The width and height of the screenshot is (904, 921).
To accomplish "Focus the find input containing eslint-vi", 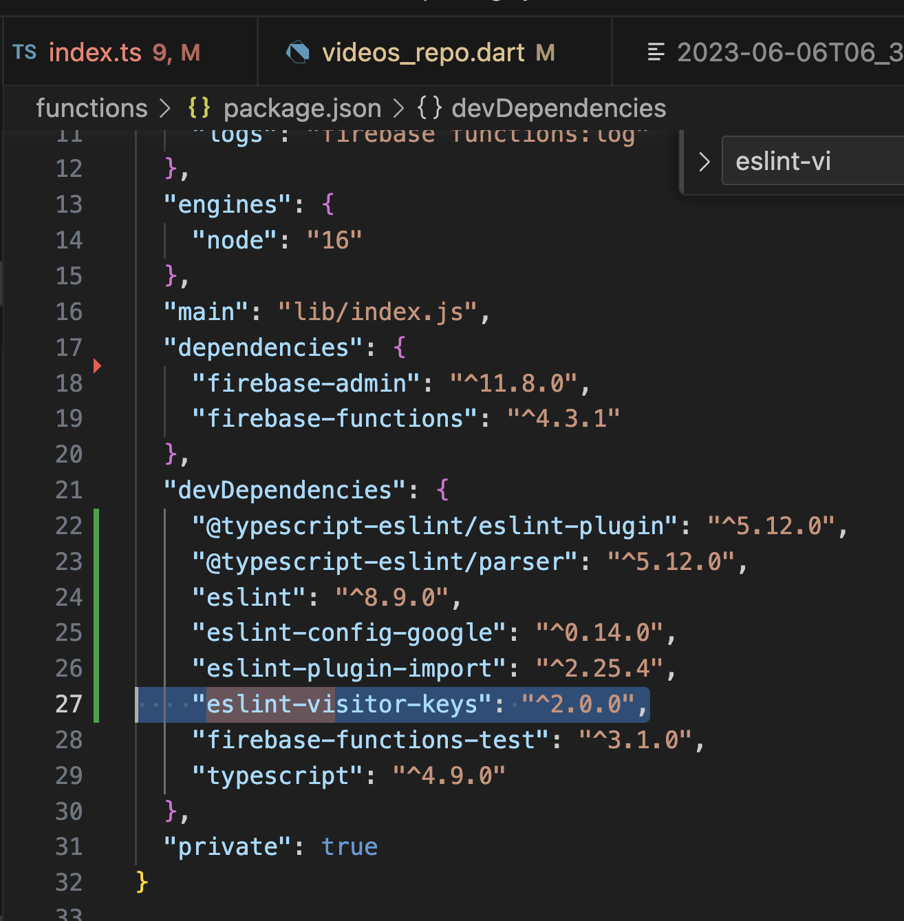I will (x=812, y=161).
